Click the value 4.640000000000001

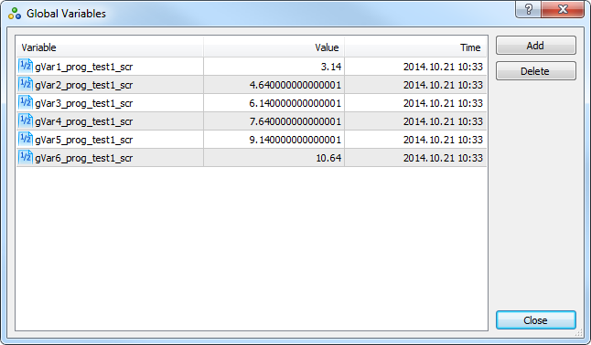click(295, 85)
